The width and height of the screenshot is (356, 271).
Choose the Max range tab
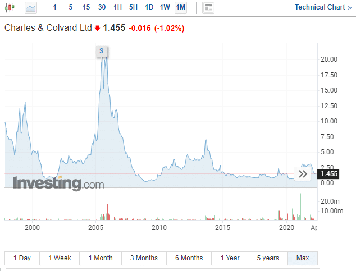[303, 258]
